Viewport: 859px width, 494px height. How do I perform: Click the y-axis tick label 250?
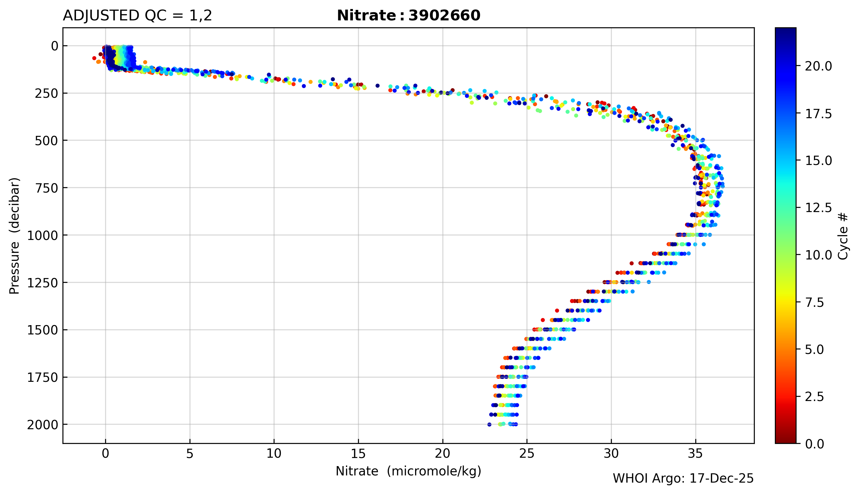46,93
